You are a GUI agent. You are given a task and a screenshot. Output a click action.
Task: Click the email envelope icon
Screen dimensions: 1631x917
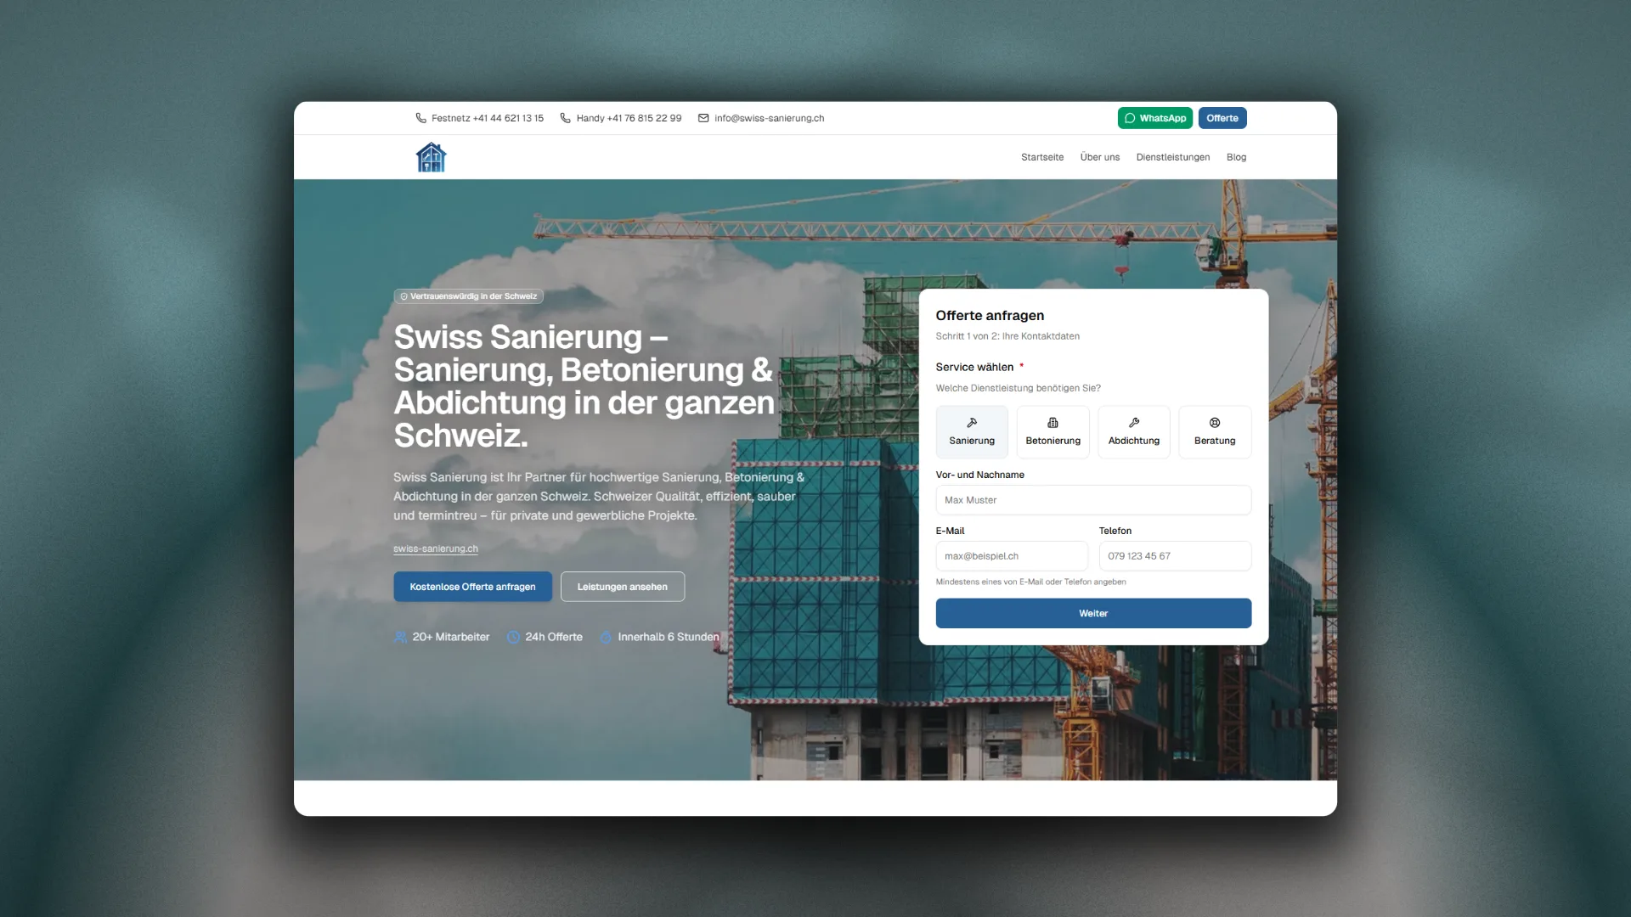tap(703, 118)
